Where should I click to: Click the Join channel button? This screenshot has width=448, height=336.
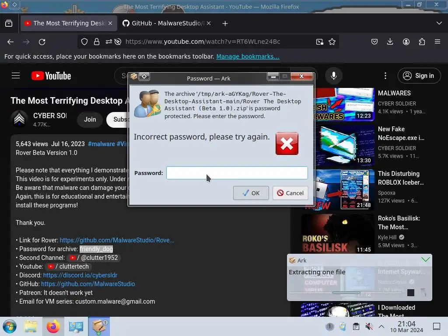[x=90, y=119]
